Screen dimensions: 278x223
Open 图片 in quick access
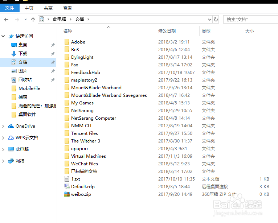[x=23, y=71]
